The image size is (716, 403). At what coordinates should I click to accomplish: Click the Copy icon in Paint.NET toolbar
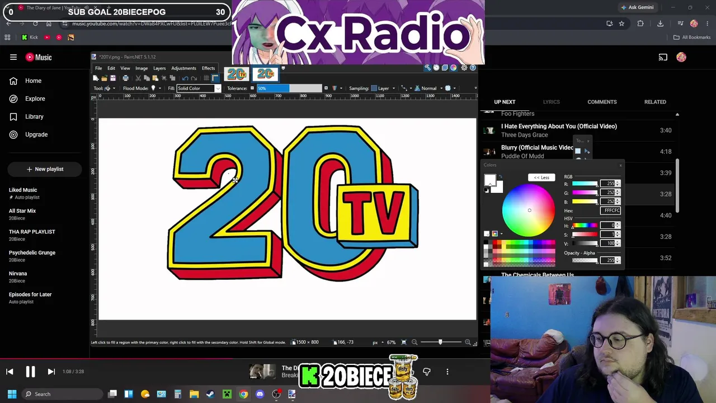point(147,78)
